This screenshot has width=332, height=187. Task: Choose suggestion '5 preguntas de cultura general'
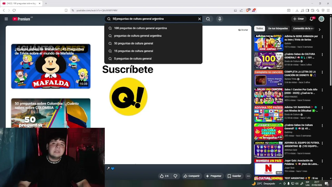(153, 59)
